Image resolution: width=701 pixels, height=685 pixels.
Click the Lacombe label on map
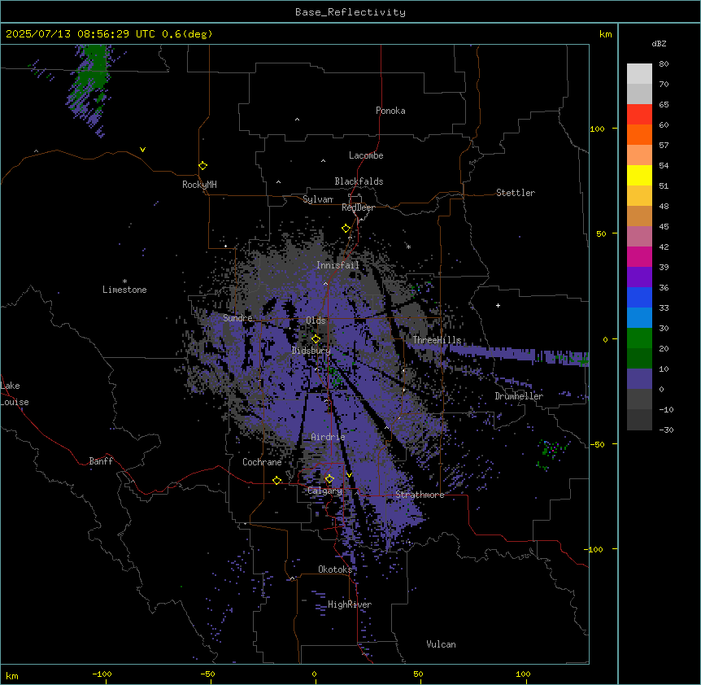click(x=366, y=155)
